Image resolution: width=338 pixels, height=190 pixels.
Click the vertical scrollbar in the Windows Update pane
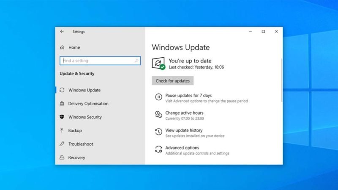pos(281,80)
